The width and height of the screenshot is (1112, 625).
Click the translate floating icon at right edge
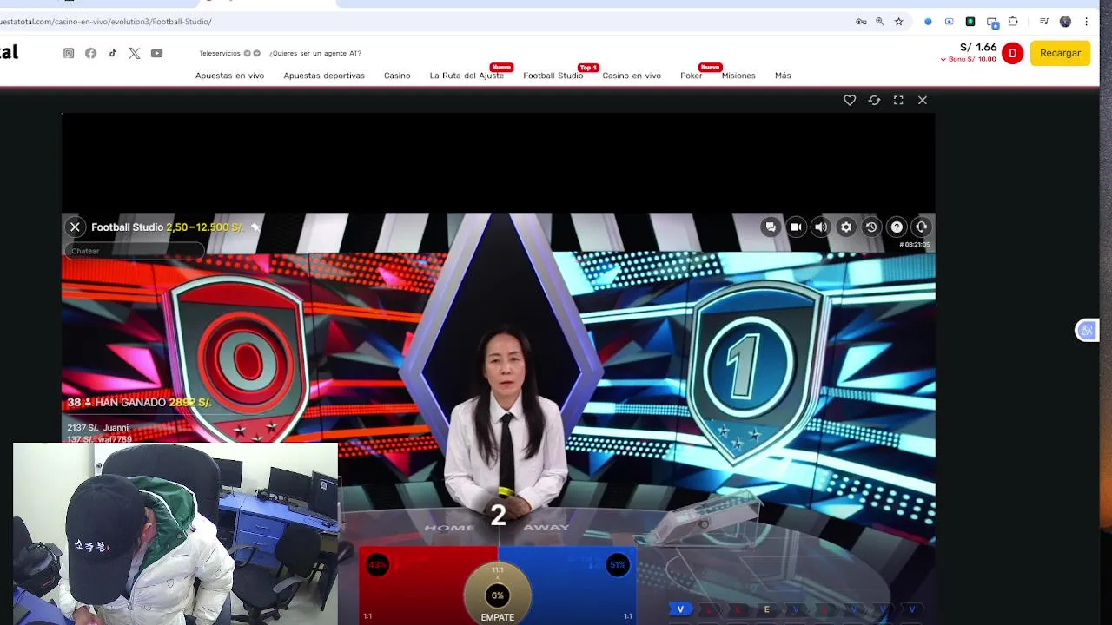[x=1087, y=330]
